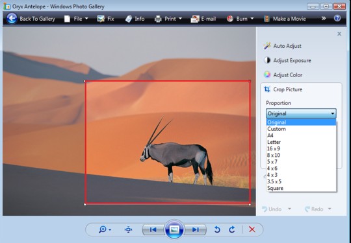Viewport: 351px width, 243px height.
Task: Rotate the picture clockwise
Action: [232, 229]
